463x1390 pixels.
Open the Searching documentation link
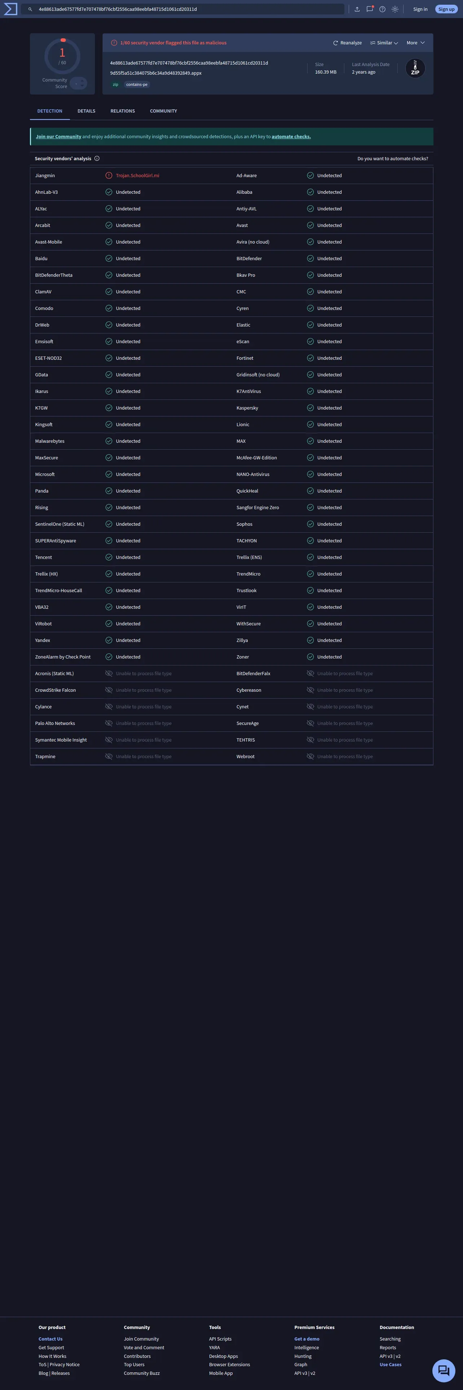click(x=390, y=1339)
